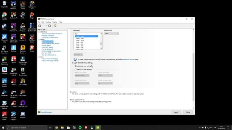This screenshot has height=130, width=232.
Task: Click the Forward arrow in NVIDIA toolbar
Action: (49, 26)
